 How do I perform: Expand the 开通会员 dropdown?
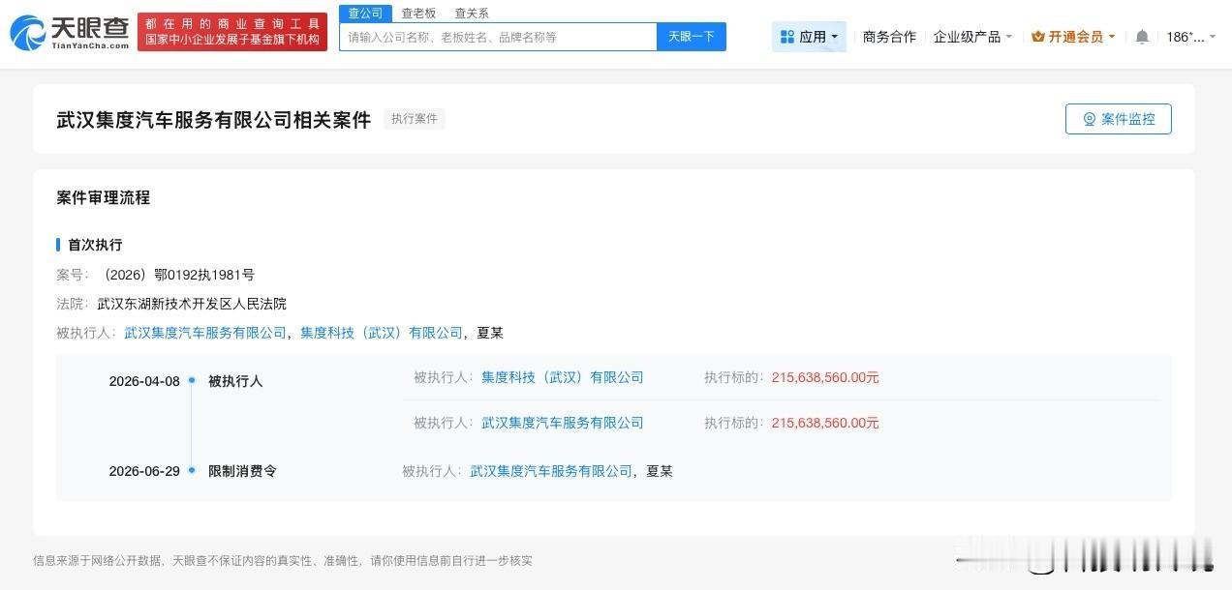1073,37
